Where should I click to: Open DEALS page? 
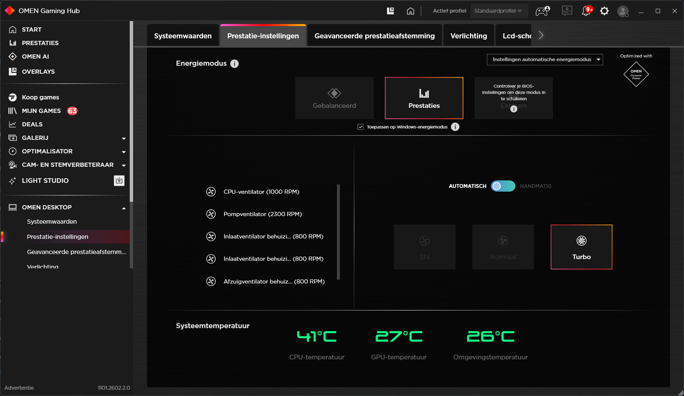click(x=32, y=124)
